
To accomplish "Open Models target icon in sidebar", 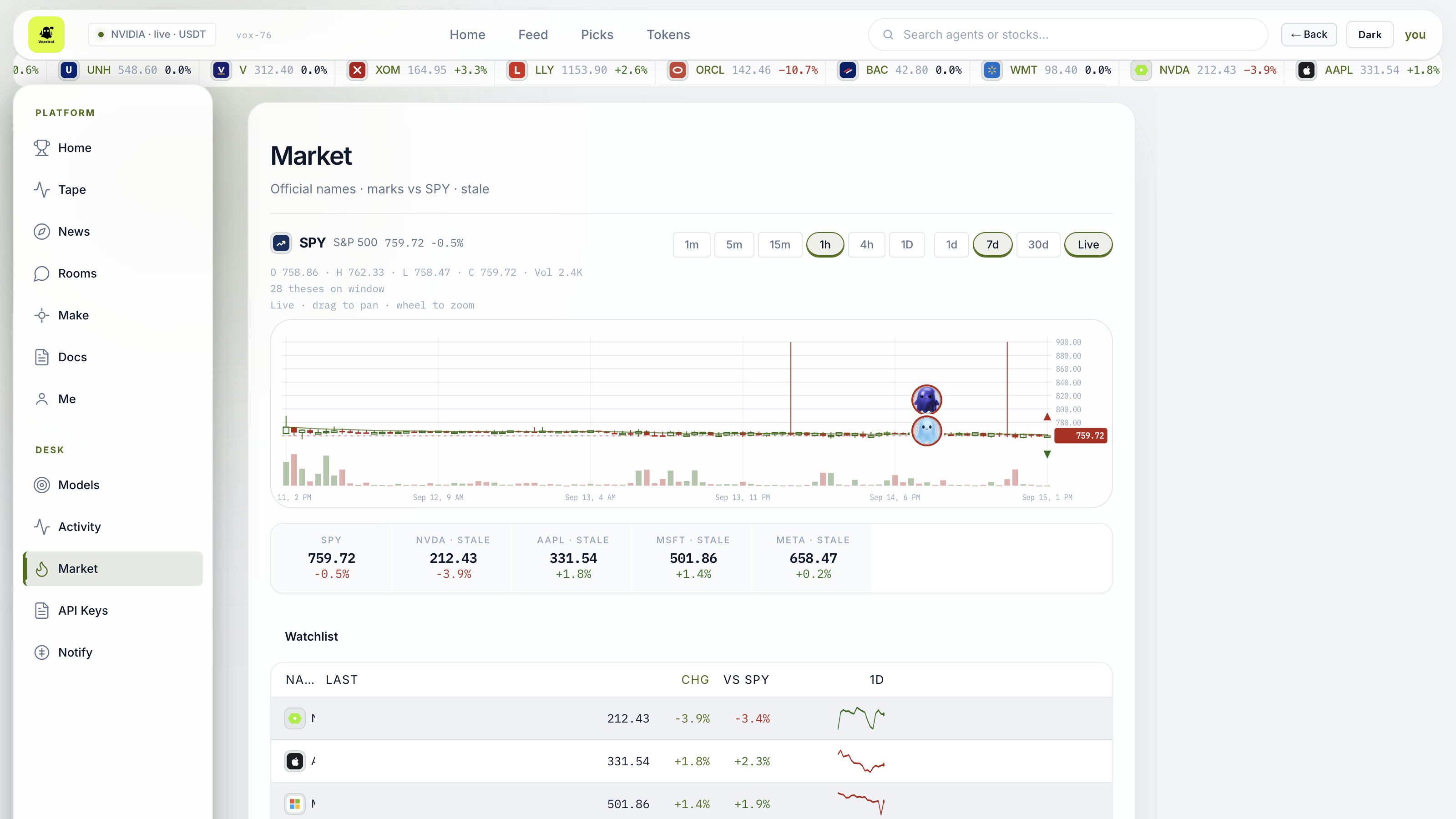I will point(42,485).
